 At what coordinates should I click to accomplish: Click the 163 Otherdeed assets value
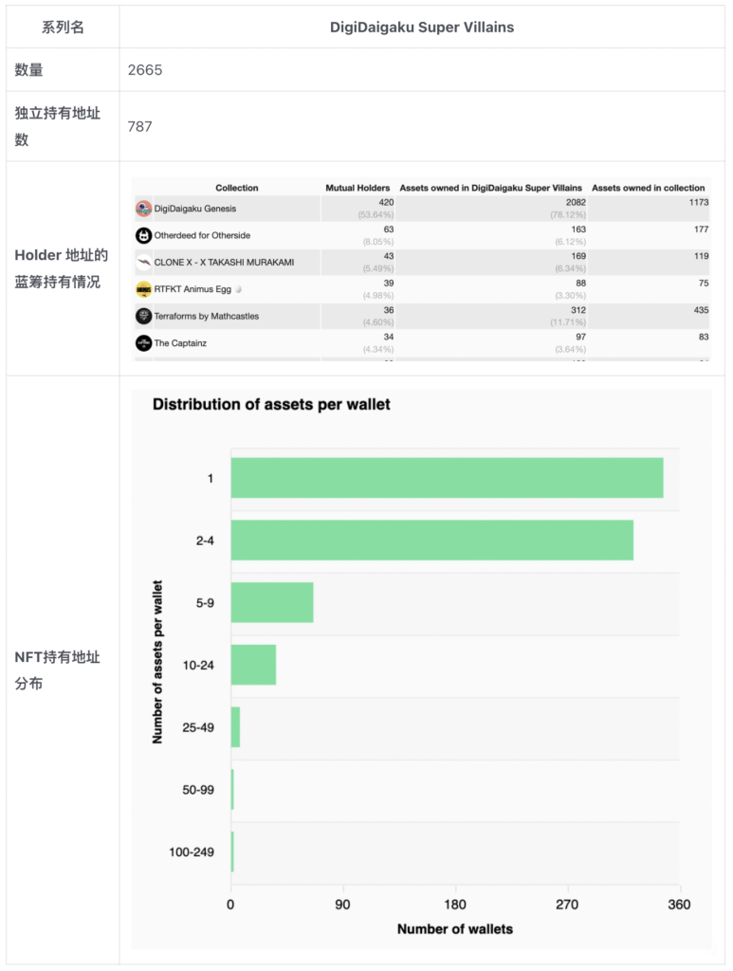[x=578, y=229]
